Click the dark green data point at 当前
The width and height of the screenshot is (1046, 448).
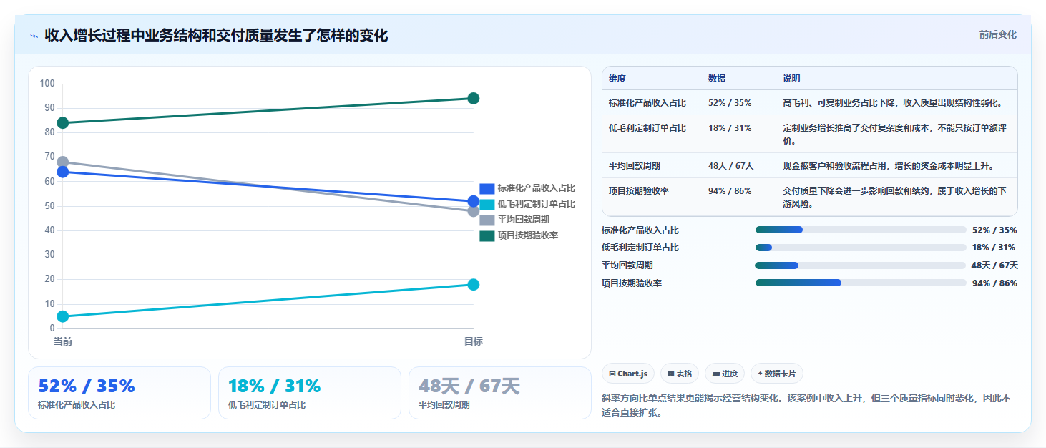pos(63,123)
